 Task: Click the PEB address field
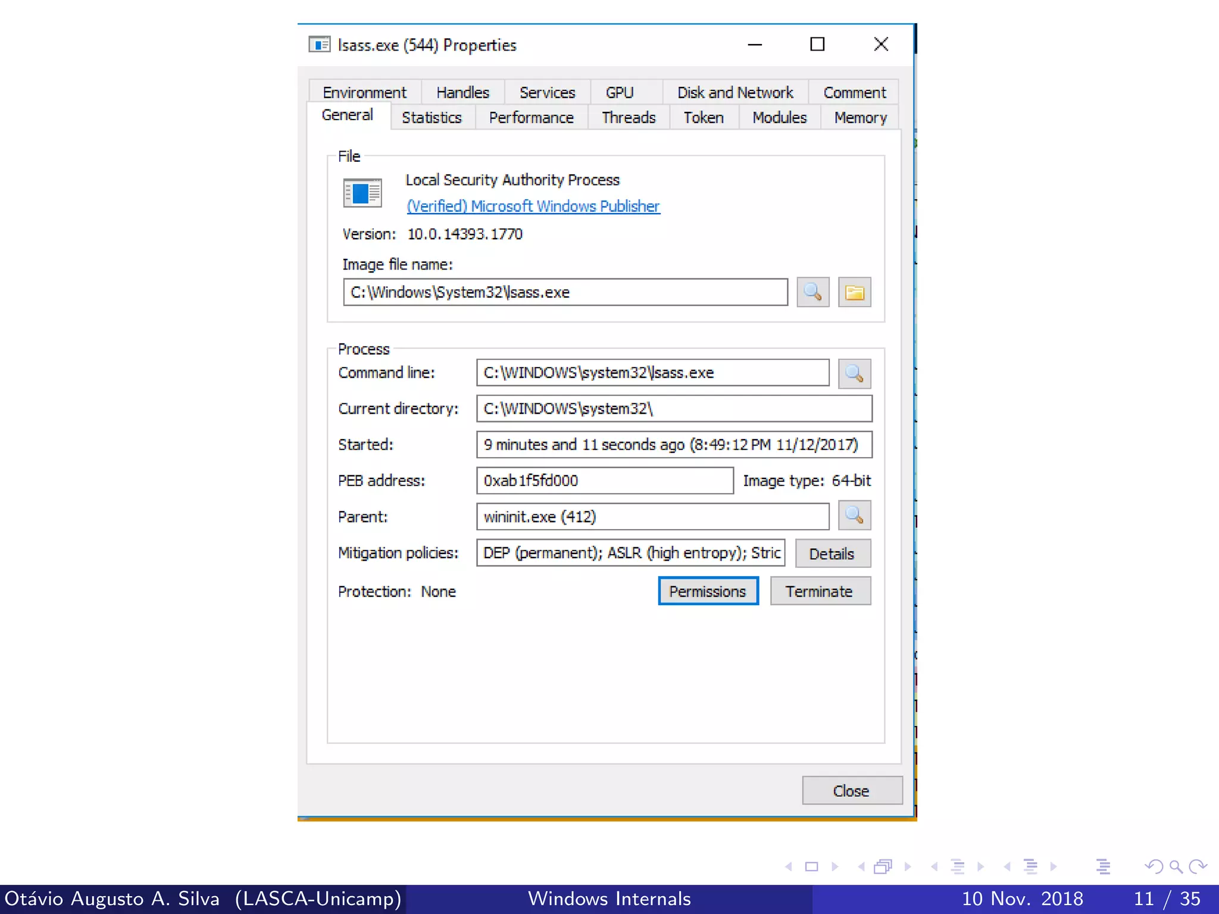pyautogui.click(x=605, y=480)
